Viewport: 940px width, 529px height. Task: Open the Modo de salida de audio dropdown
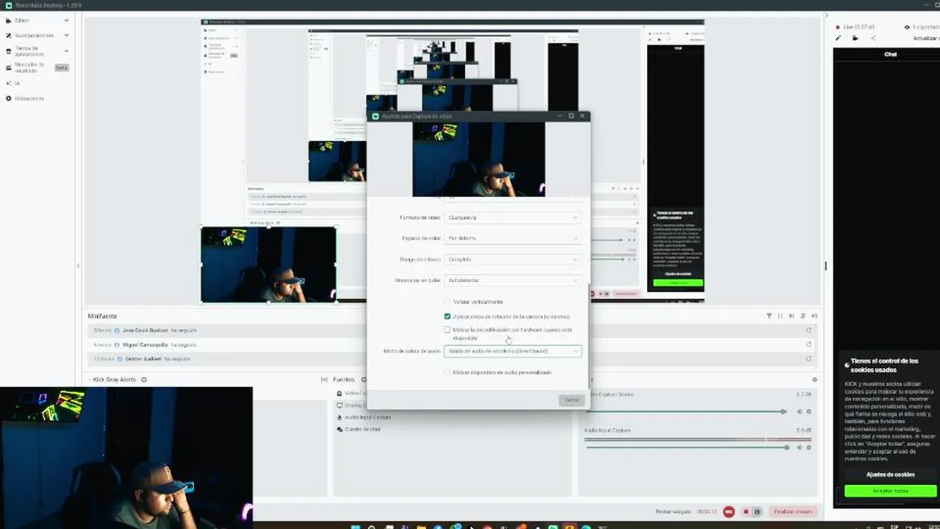coord(513,351)
